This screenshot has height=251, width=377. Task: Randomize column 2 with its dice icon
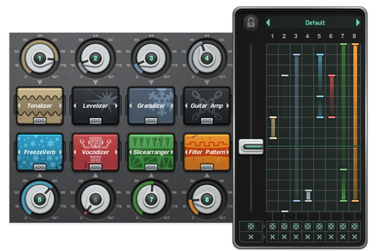pos(284,227)
